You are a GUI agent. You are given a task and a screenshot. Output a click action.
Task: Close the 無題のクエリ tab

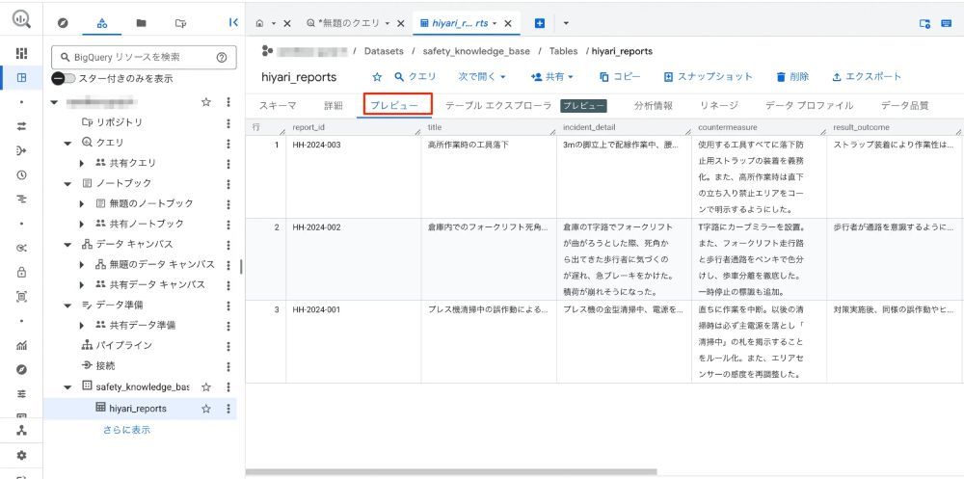tap(400, 23)
